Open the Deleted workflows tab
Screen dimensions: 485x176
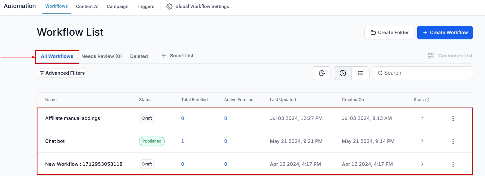point(139,56)
